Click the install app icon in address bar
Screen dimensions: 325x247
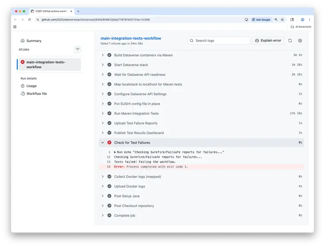(246, 20)
